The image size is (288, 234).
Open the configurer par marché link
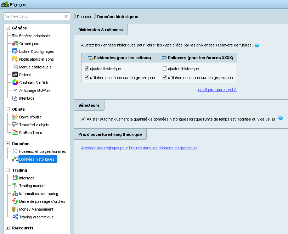click(217, 90)
